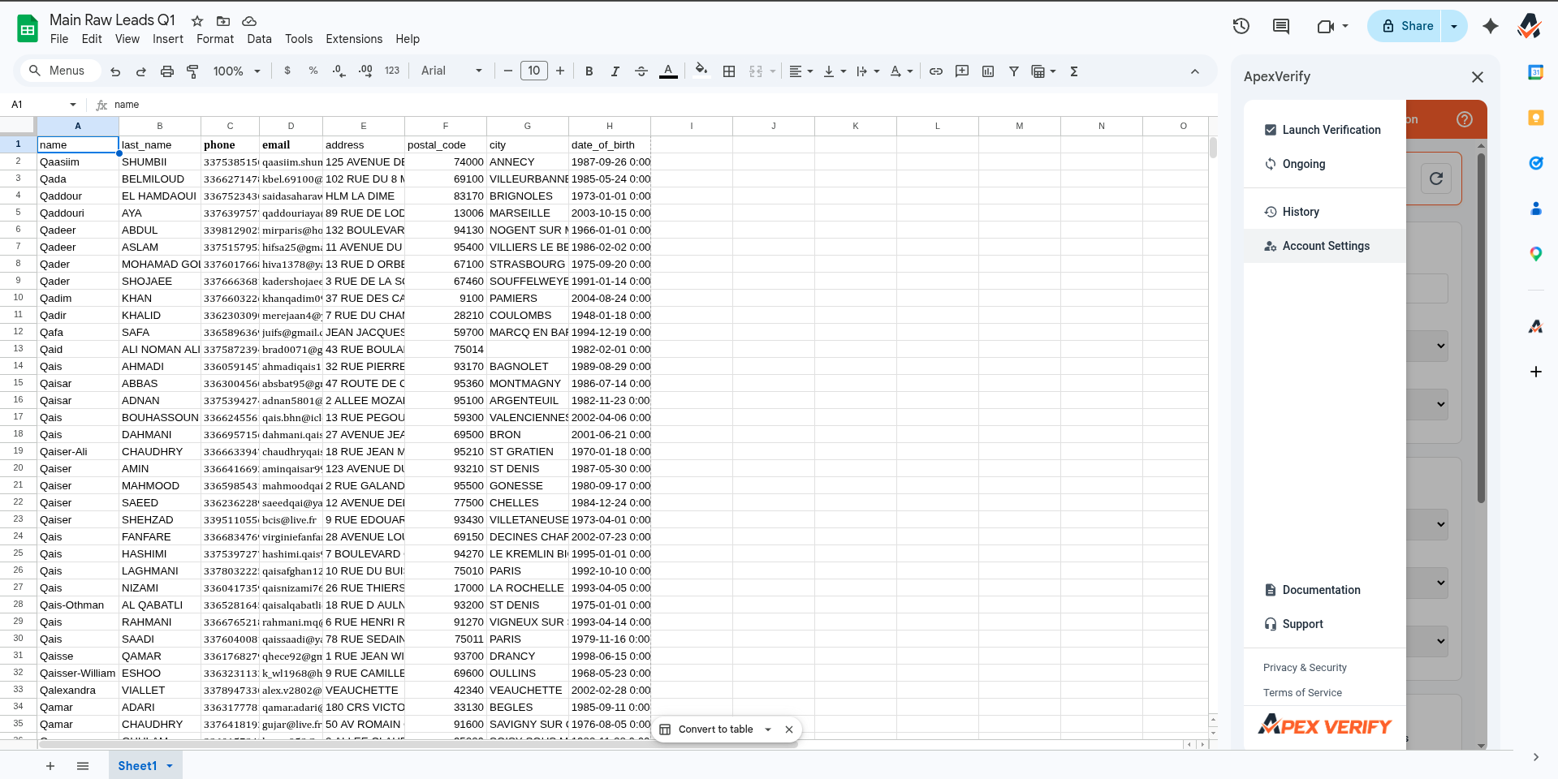Select Account Settings in ApexVerify sidebar
1558x779 pixels.
pyautogui.click(x=1326, y=246)
